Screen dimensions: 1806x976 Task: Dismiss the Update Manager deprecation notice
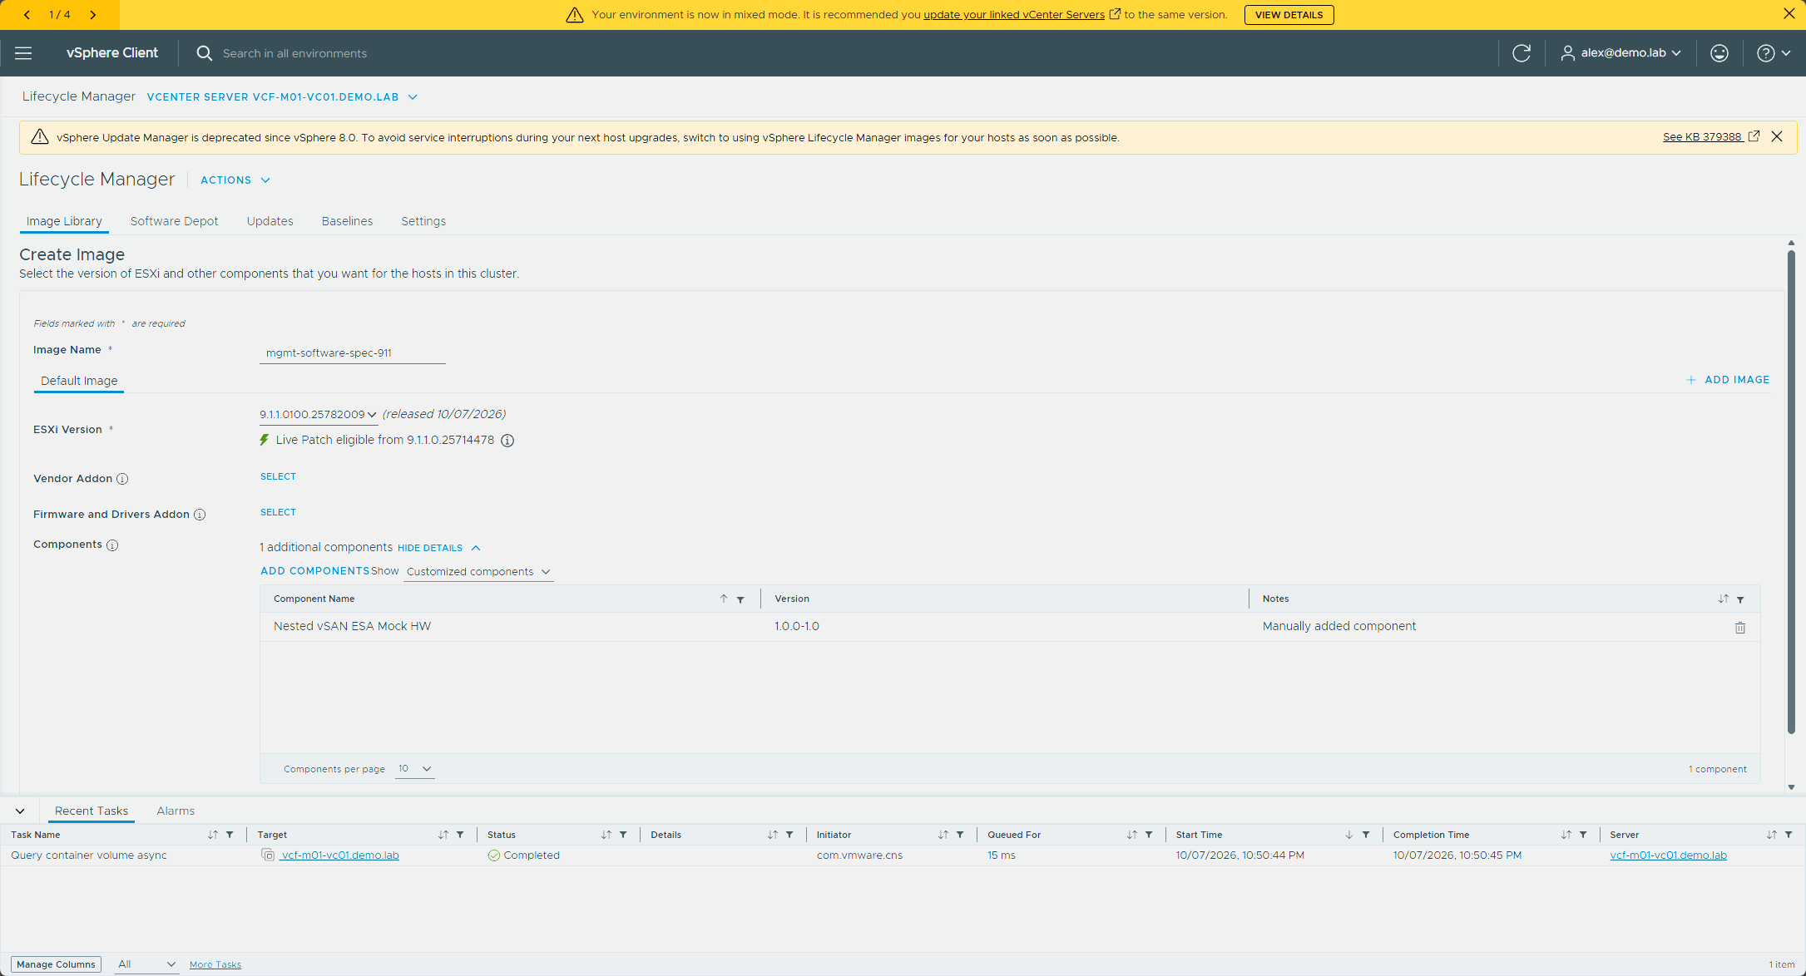pyautogui.click(x=1777, y=136)
